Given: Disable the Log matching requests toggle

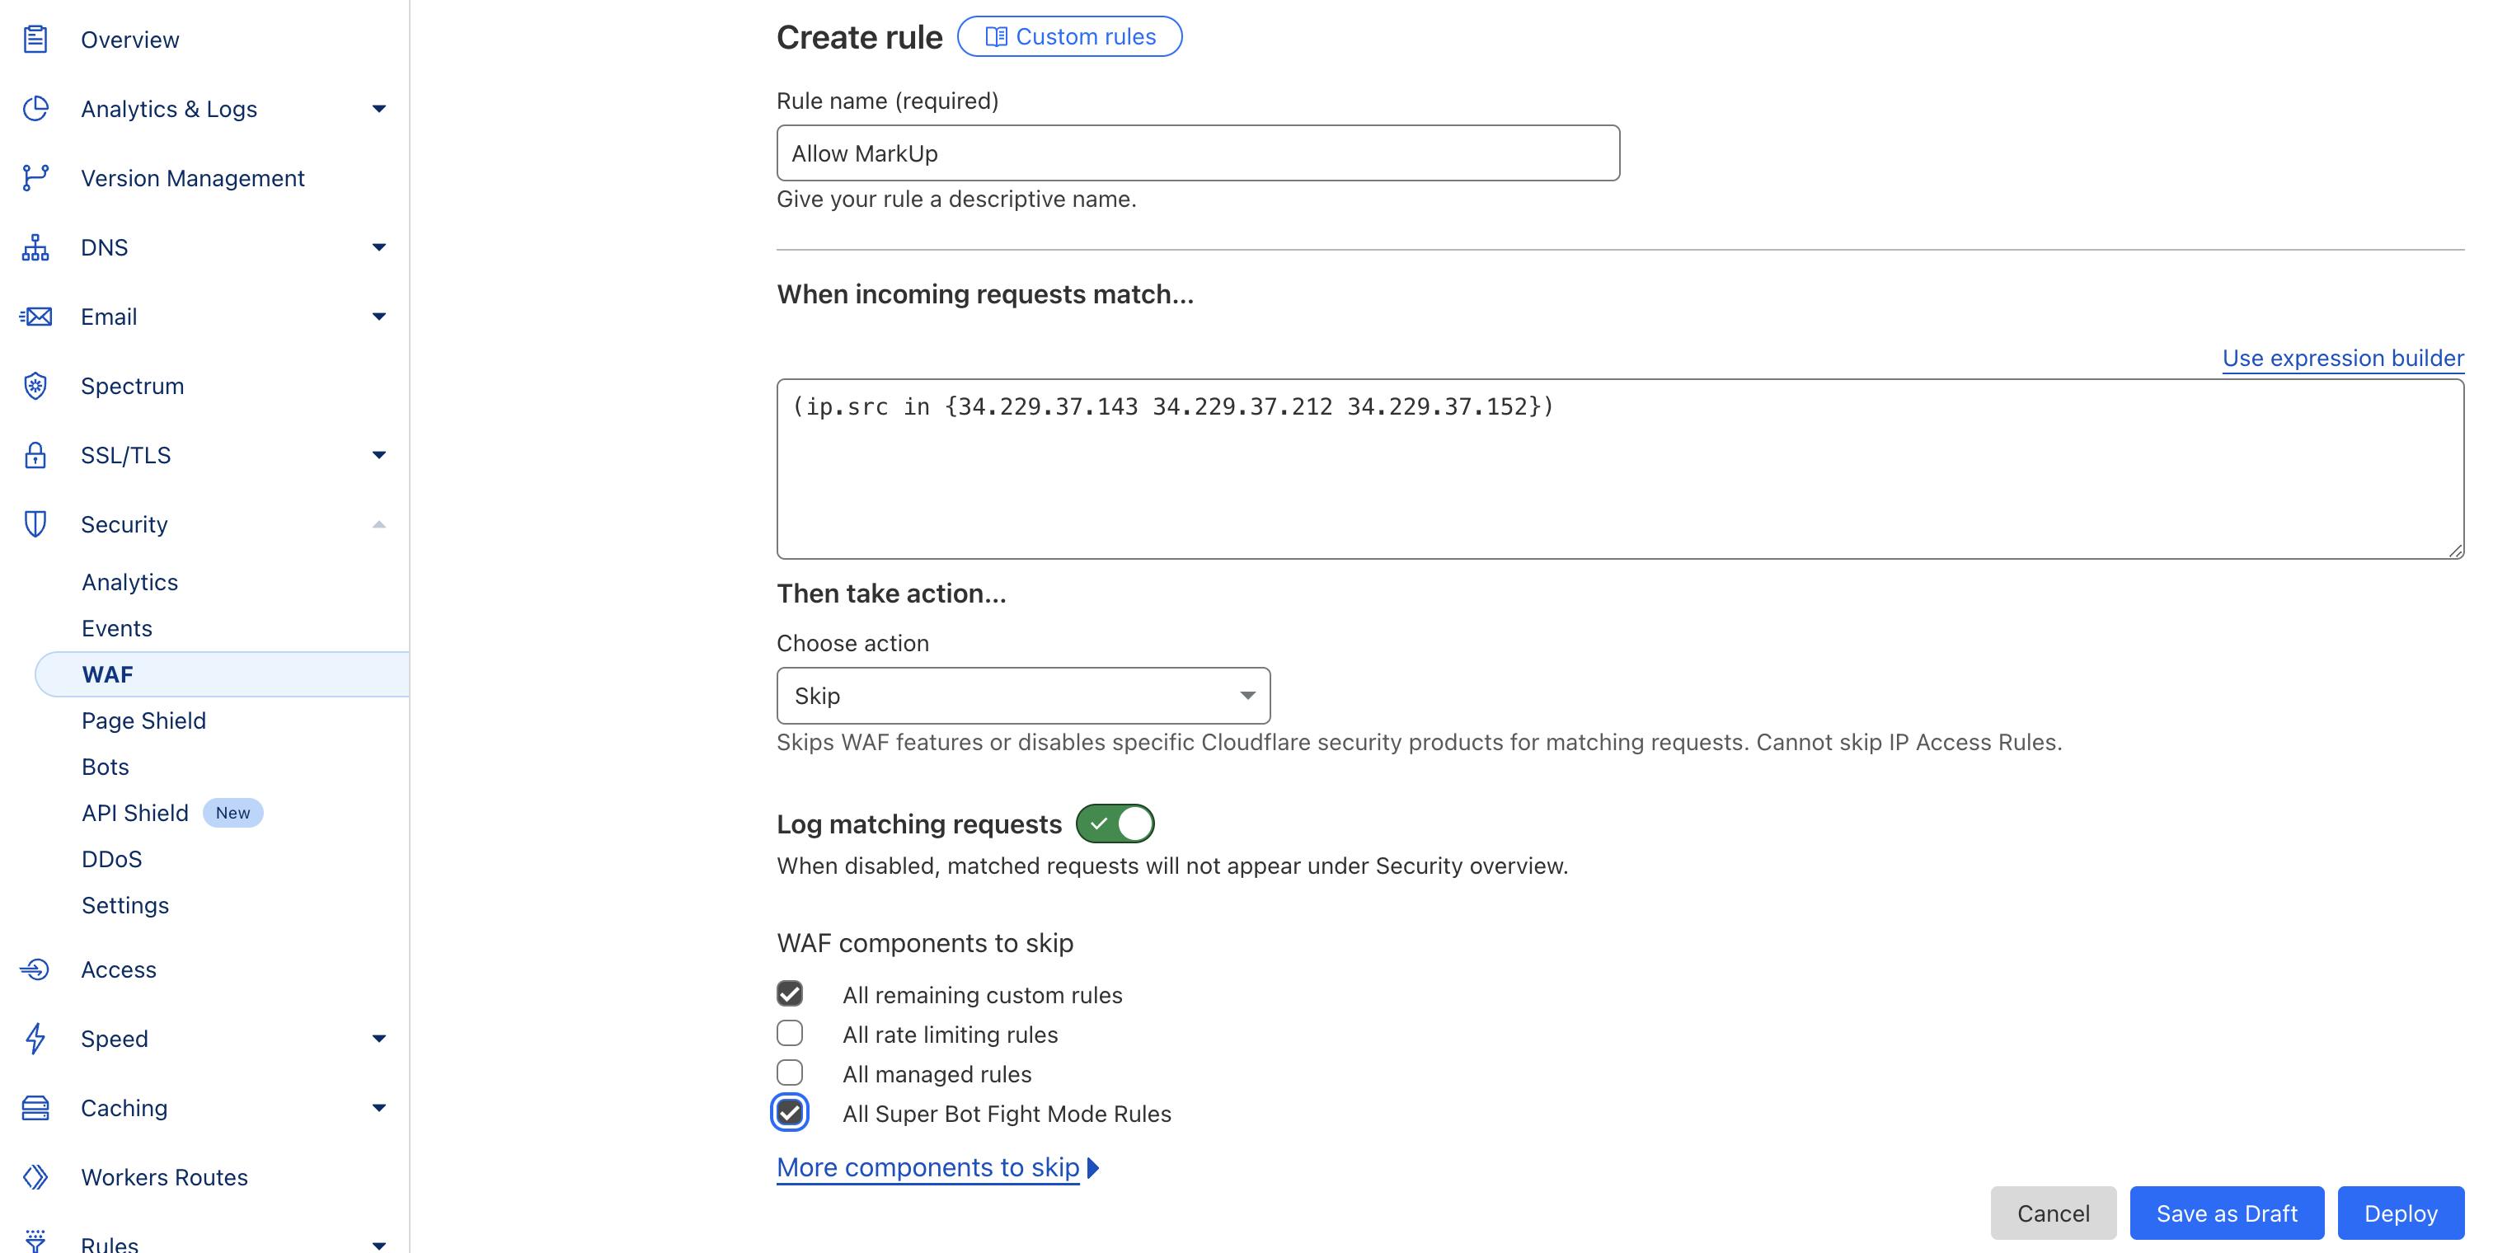Looking at the screenshot, I should click(x=1115, y=824).
